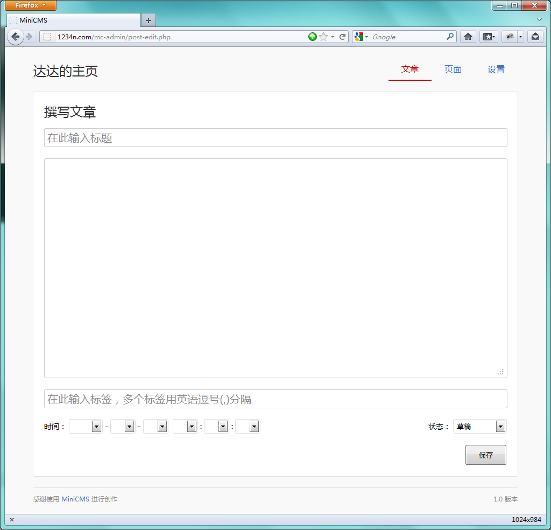551x530 pixels.
Task: Open the Bookmarks menu toolbar button
Action: 488,37
